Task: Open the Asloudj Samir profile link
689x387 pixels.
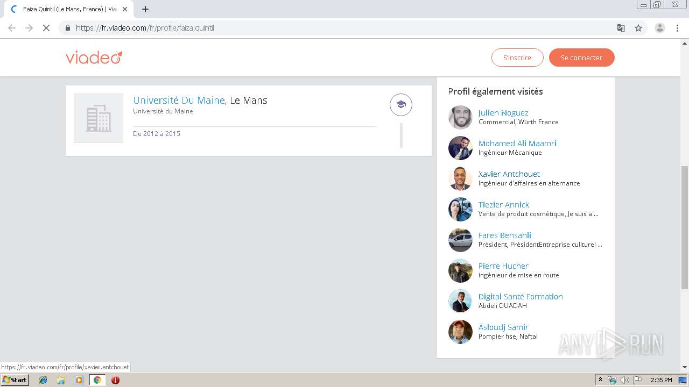Action: click(503, 327)
